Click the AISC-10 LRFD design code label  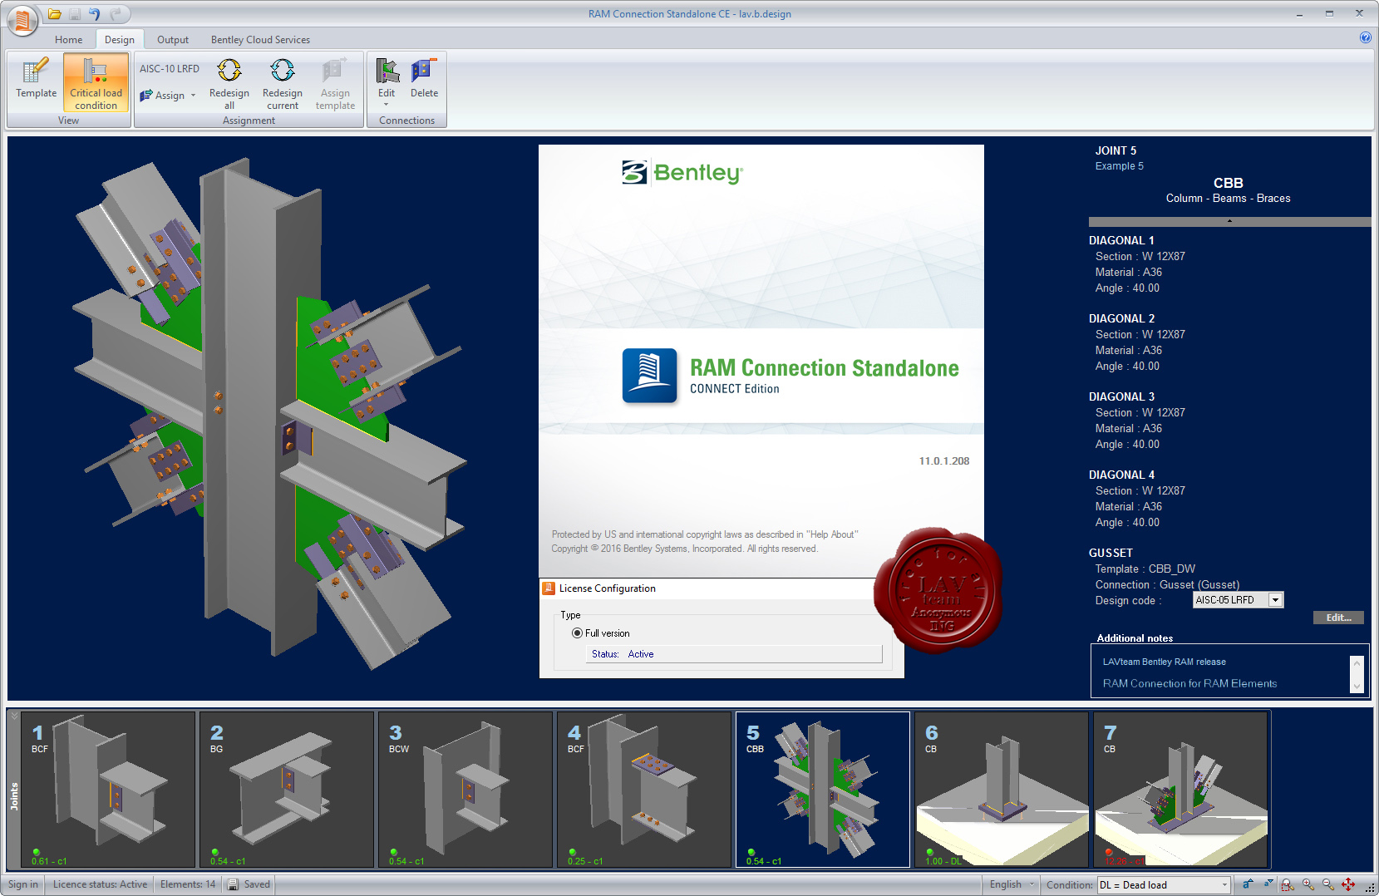click(x=170, y=69)
